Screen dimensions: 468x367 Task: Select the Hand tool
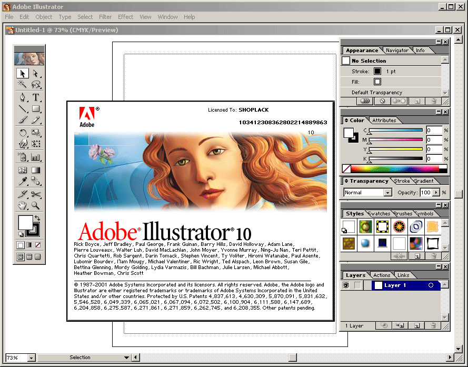[x=23, y=205]
